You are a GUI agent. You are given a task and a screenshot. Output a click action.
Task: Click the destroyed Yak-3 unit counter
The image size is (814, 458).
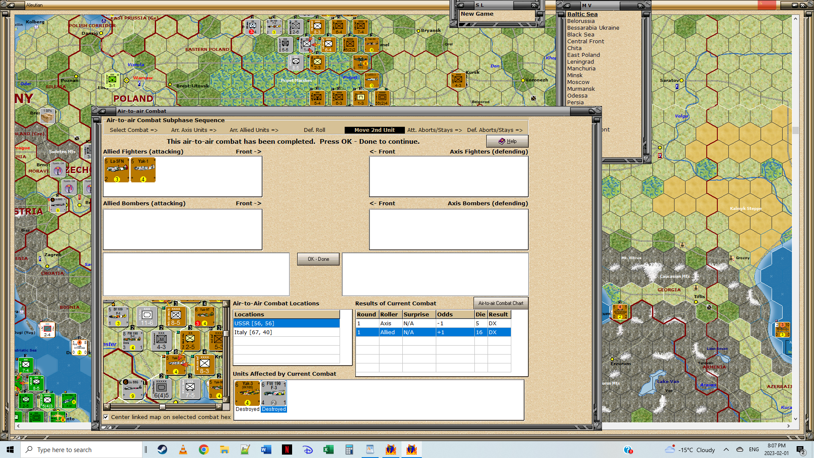click(247, 393)
